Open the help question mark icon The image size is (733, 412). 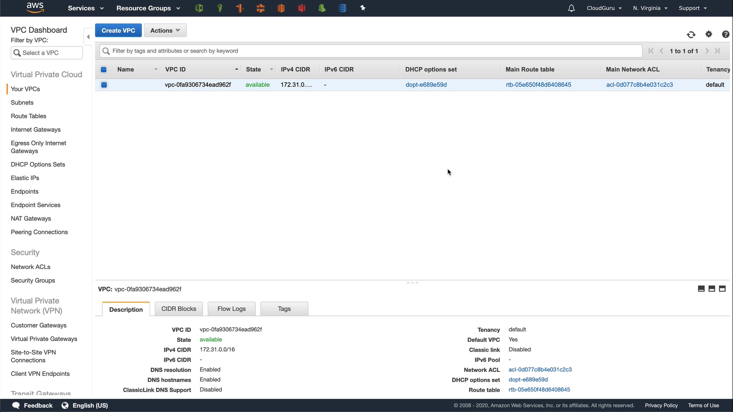(725, 34)
